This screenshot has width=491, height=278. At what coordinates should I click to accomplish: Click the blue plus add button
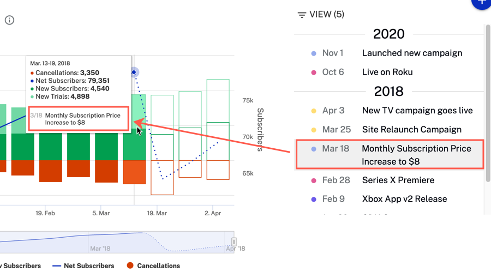pyautogui.click(x=481, y=3)
